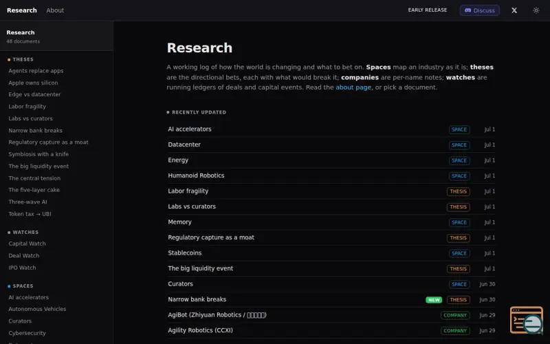Toggle the light/dark theme sun icon
The height and width of the screenshot is (344, 550).
click(536, 10)
